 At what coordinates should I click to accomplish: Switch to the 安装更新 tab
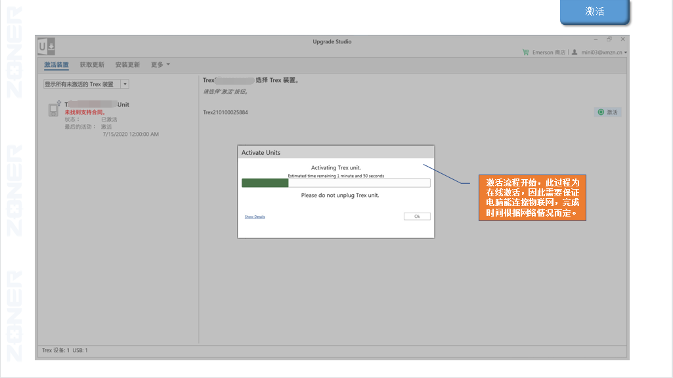coord(127,65)
